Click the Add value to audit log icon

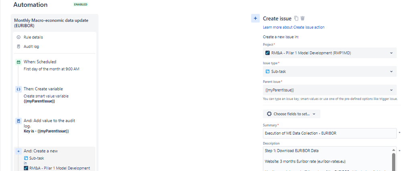click(18, 121)
